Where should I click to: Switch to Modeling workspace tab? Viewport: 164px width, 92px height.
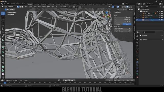36,4
